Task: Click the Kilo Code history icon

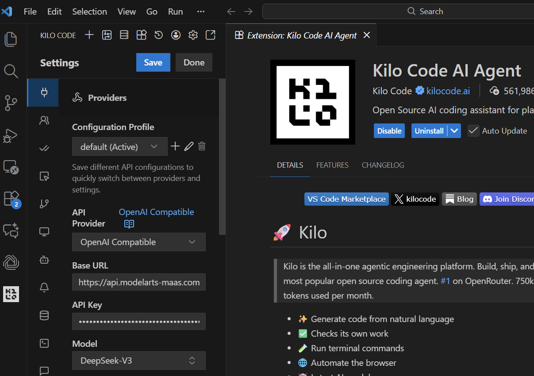Action: click(158, 35)
